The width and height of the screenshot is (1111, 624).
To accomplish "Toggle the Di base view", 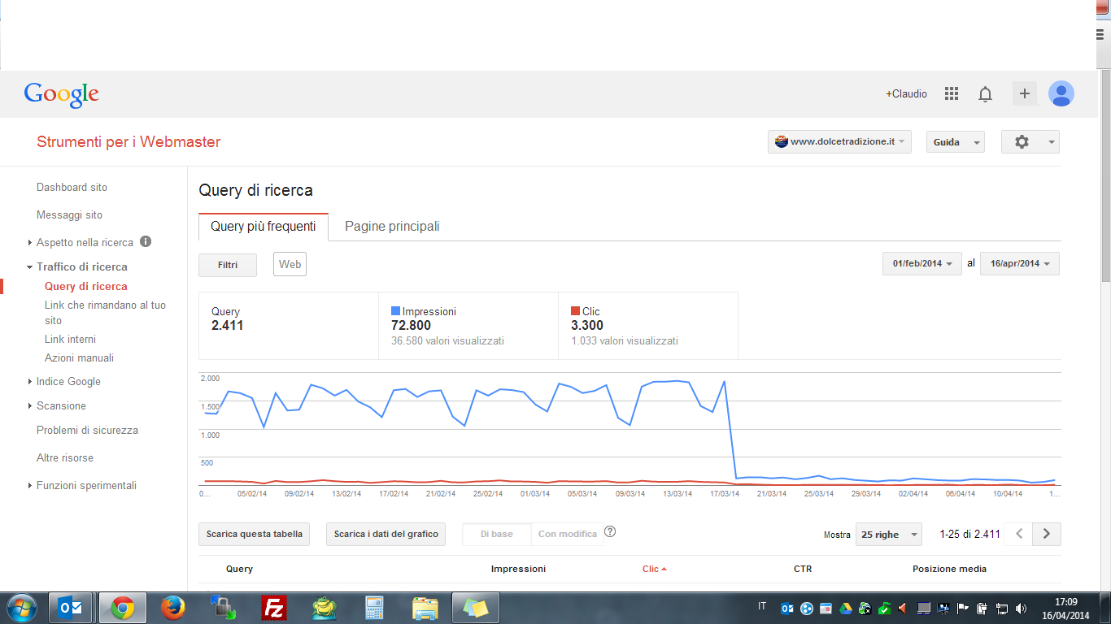I will pos(496,534).
